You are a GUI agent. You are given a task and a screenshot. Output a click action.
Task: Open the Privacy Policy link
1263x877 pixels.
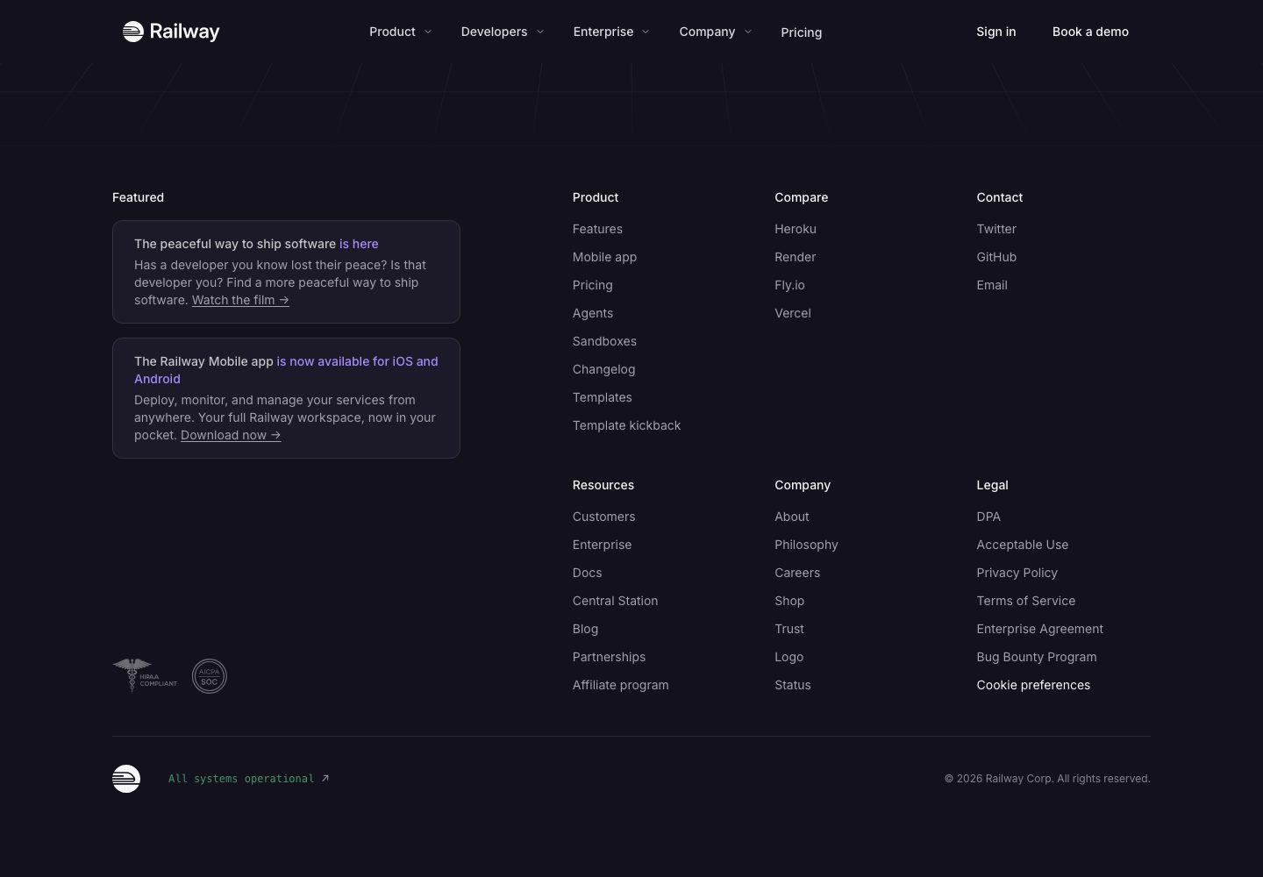pos(1017,573)
